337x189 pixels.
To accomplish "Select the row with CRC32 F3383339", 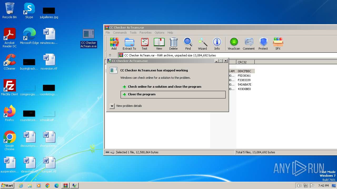I will [x=244, y=80].
